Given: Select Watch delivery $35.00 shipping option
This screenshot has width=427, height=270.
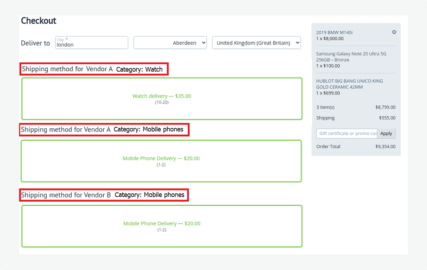Looking at the screenshot, I should pyautogui.click(x=162, y=98).
